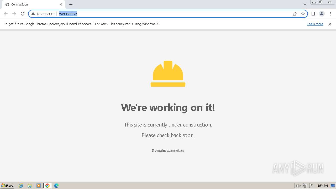Select the xwinnet.biz address bar
The width and height of the screenshot is (336, 189).
coord(168,14)
